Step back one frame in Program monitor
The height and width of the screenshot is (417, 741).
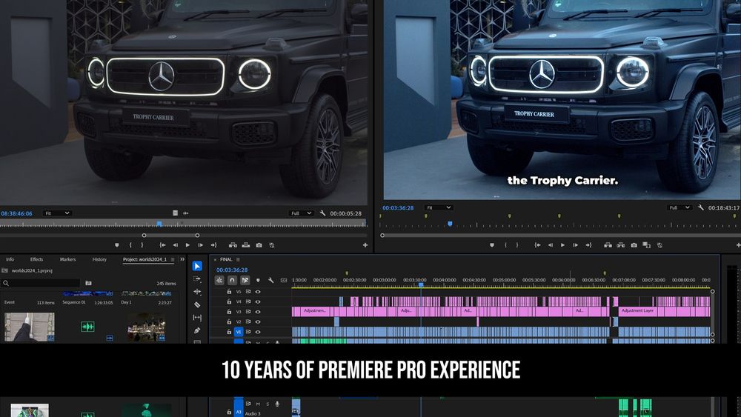[550, 245]
